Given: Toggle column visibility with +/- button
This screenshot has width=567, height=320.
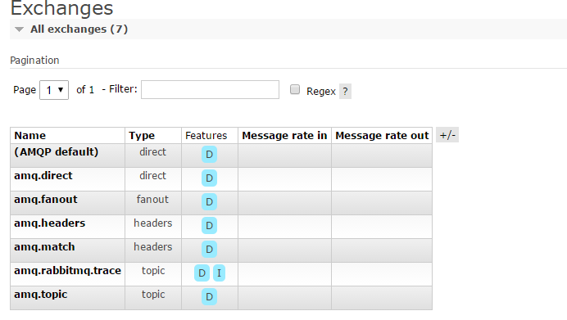Looking at the screenshot, I should pyautogui.click(x=447, y=135).
